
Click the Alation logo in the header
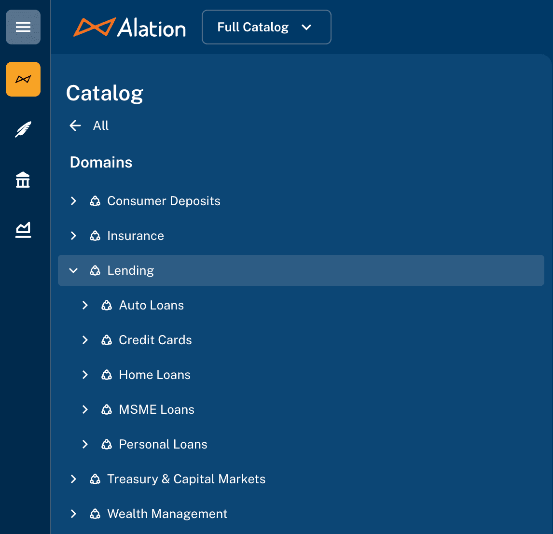tap(130, 28)
